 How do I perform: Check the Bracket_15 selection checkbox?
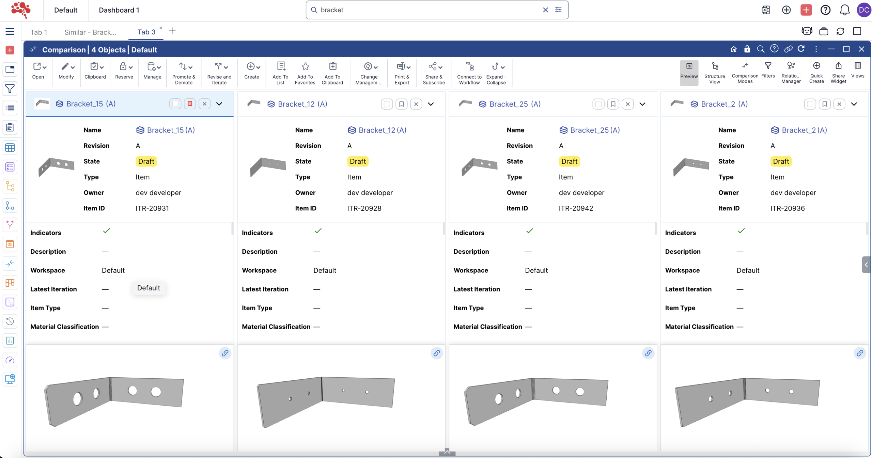click(175, 104)
